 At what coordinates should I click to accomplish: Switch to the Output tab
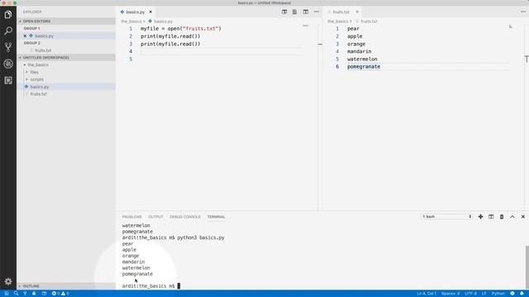(x=155, y=217)
